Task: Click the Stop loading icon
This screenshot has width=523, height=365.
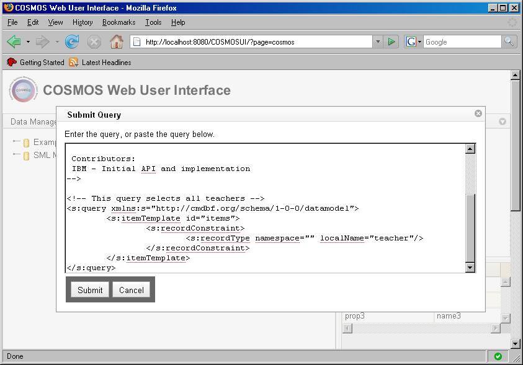Action: (x=94, y=42)
